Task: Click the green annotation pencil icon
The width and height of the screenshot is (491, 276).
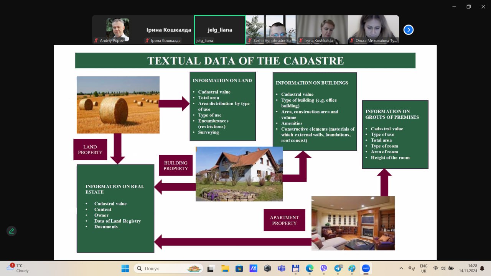Action: [12, 231]
